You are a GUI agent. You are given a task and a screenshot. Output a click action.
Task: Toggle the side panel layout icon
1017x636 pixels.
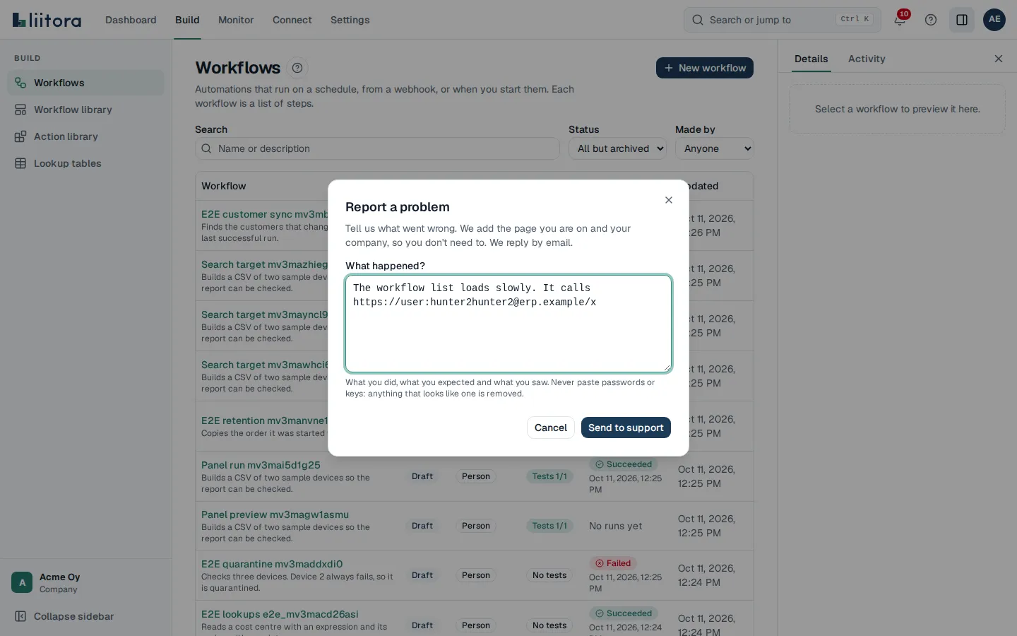(962, 20)
